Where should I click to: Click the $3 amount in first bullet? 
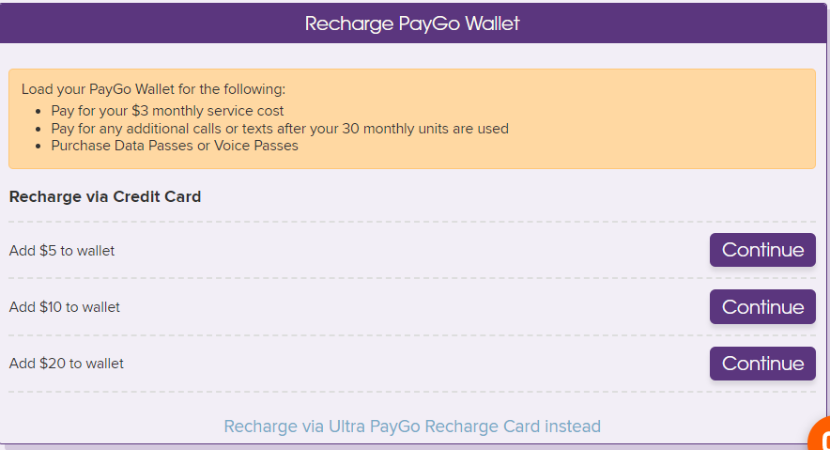[x=140, y=111]
